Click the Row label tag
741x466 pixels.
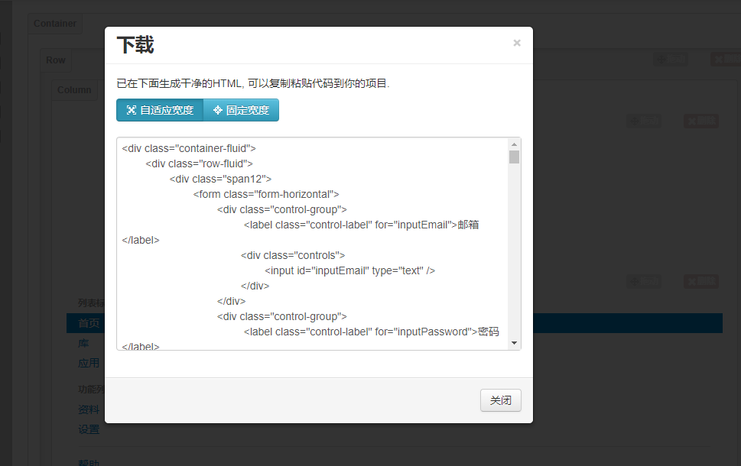[56, 60]
